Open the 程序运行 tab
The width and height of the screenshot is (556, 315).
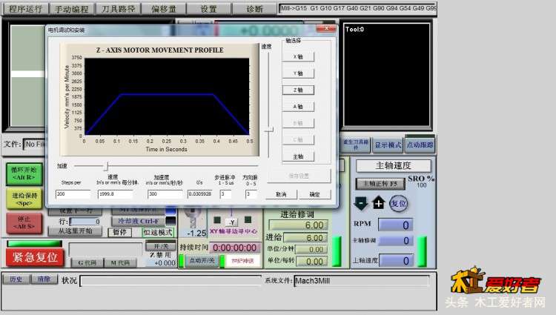pos(25,9)
